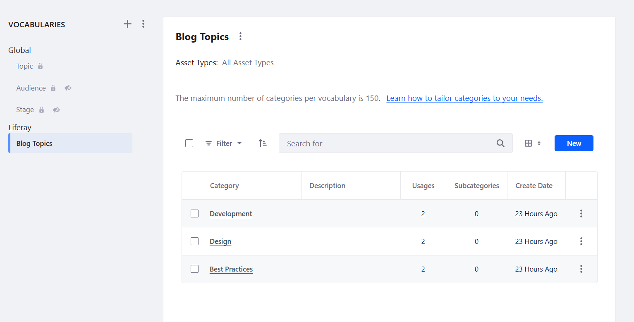Add a new vocabulary with plus icon
The image size is (634, 322).
tap(127, 24)
